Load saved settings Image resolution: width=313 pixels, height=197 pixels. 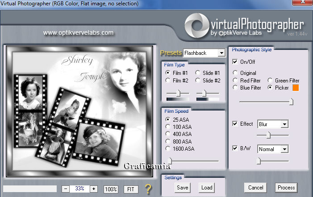207,188
